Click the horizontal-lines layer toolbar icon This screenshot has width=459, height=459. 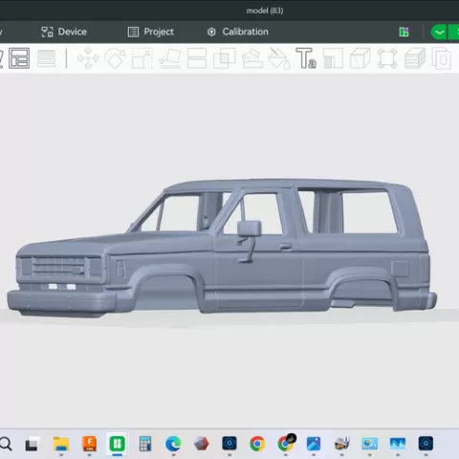pos(47,58)
